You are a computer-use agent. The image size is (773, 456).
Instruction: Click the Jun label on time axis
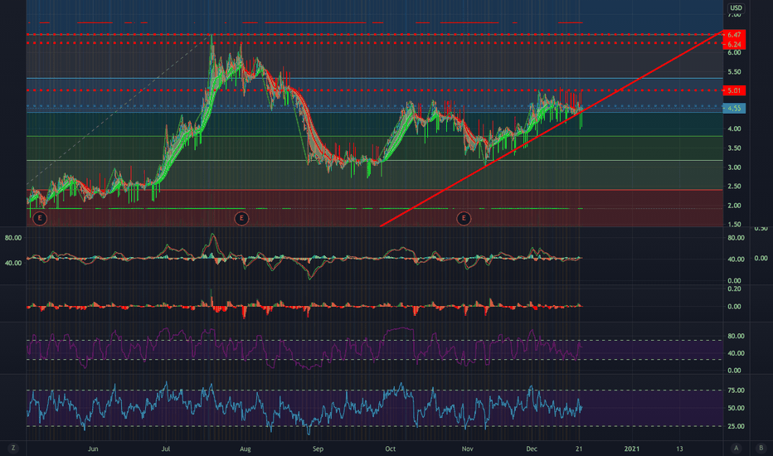(x=93, y=449)
